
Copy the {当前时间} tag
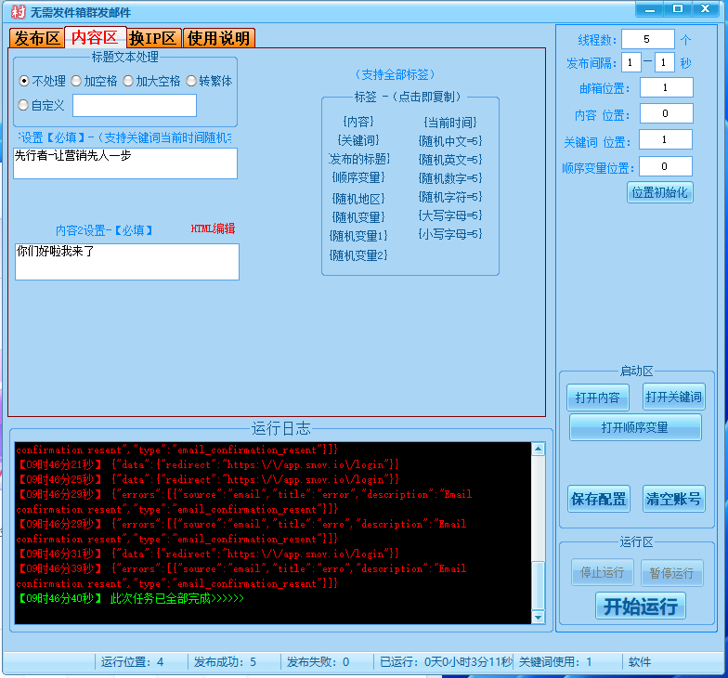coord(450,122)
